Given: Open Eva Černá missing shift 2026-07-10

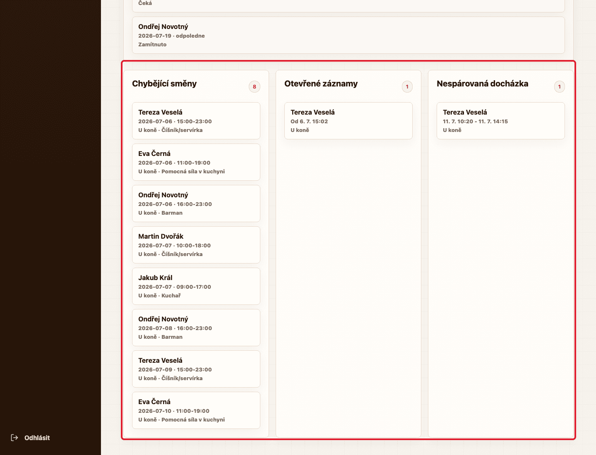Looking at the screenshot, I should pos(196,410).
